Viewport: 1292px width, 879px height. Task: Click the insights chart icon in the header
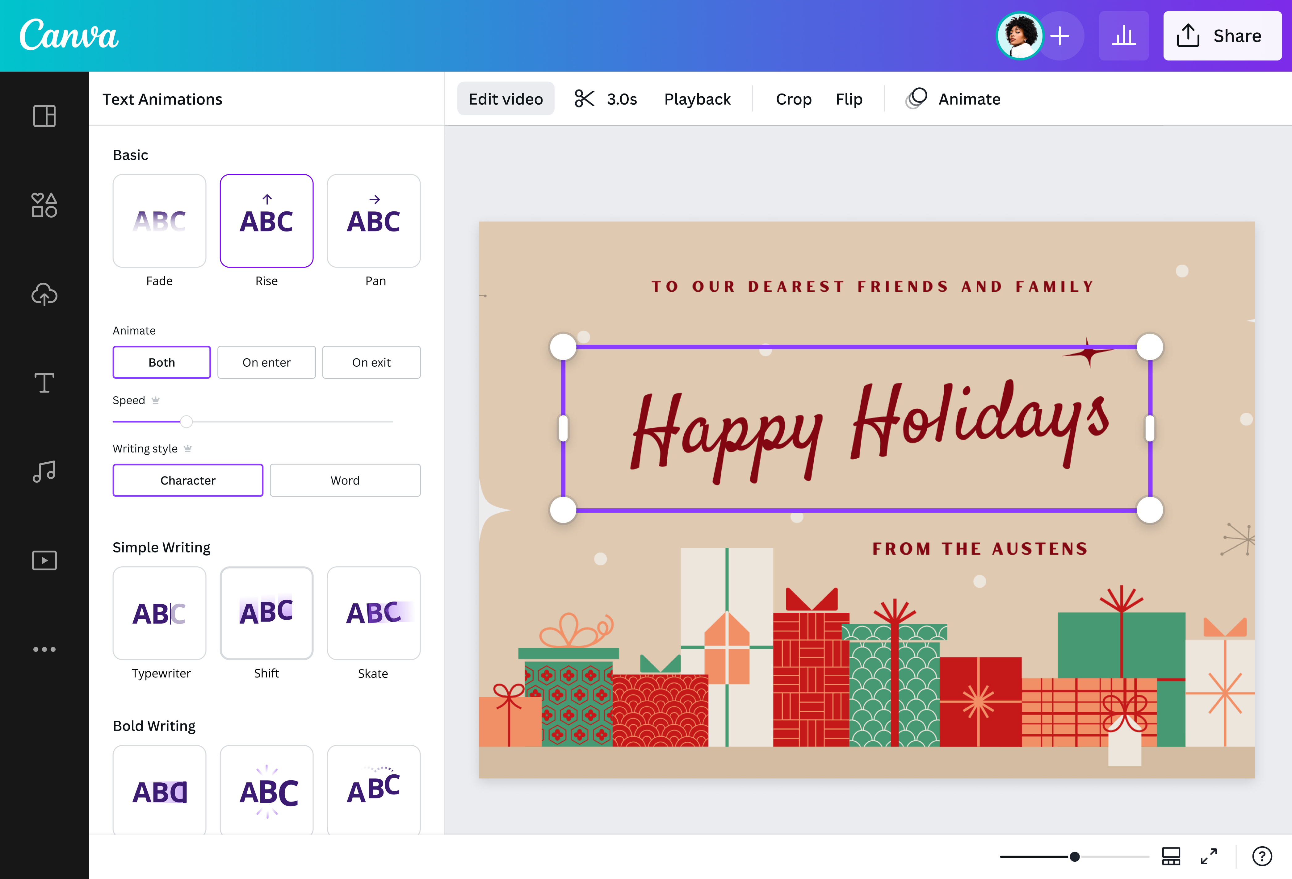(1123, 35)
